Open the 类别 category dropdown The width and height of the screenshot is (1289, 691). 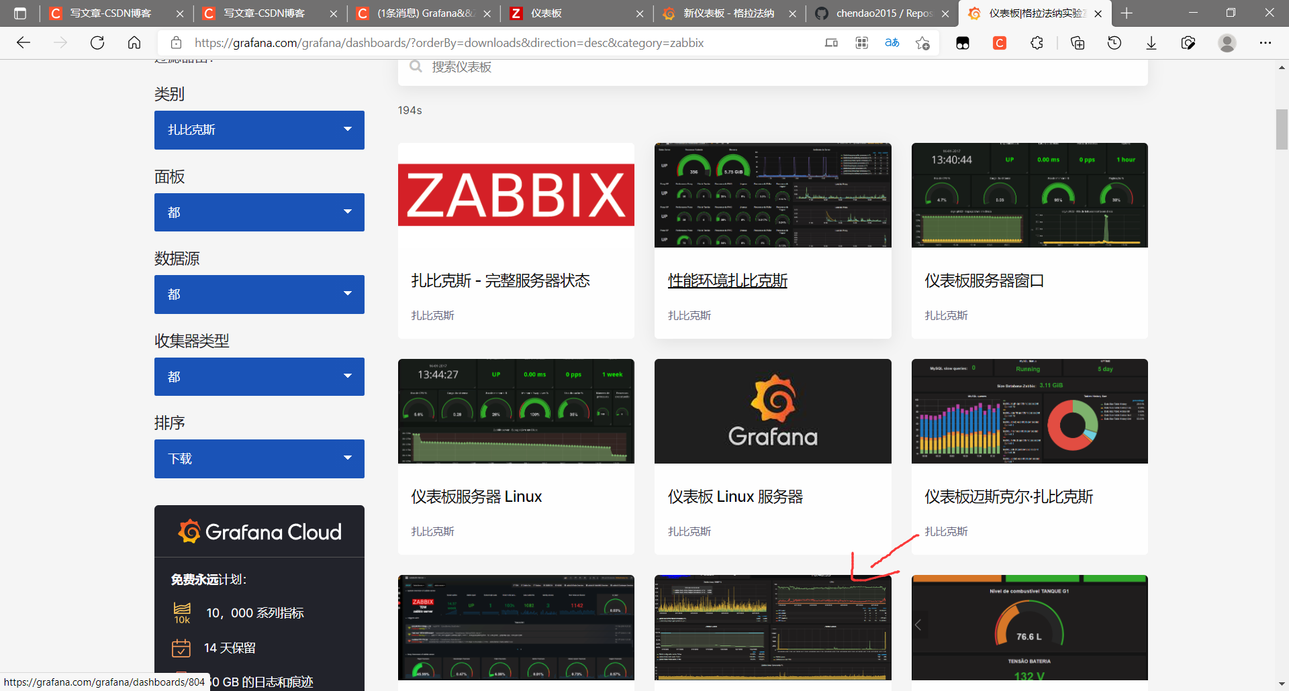tap(259, 129)
